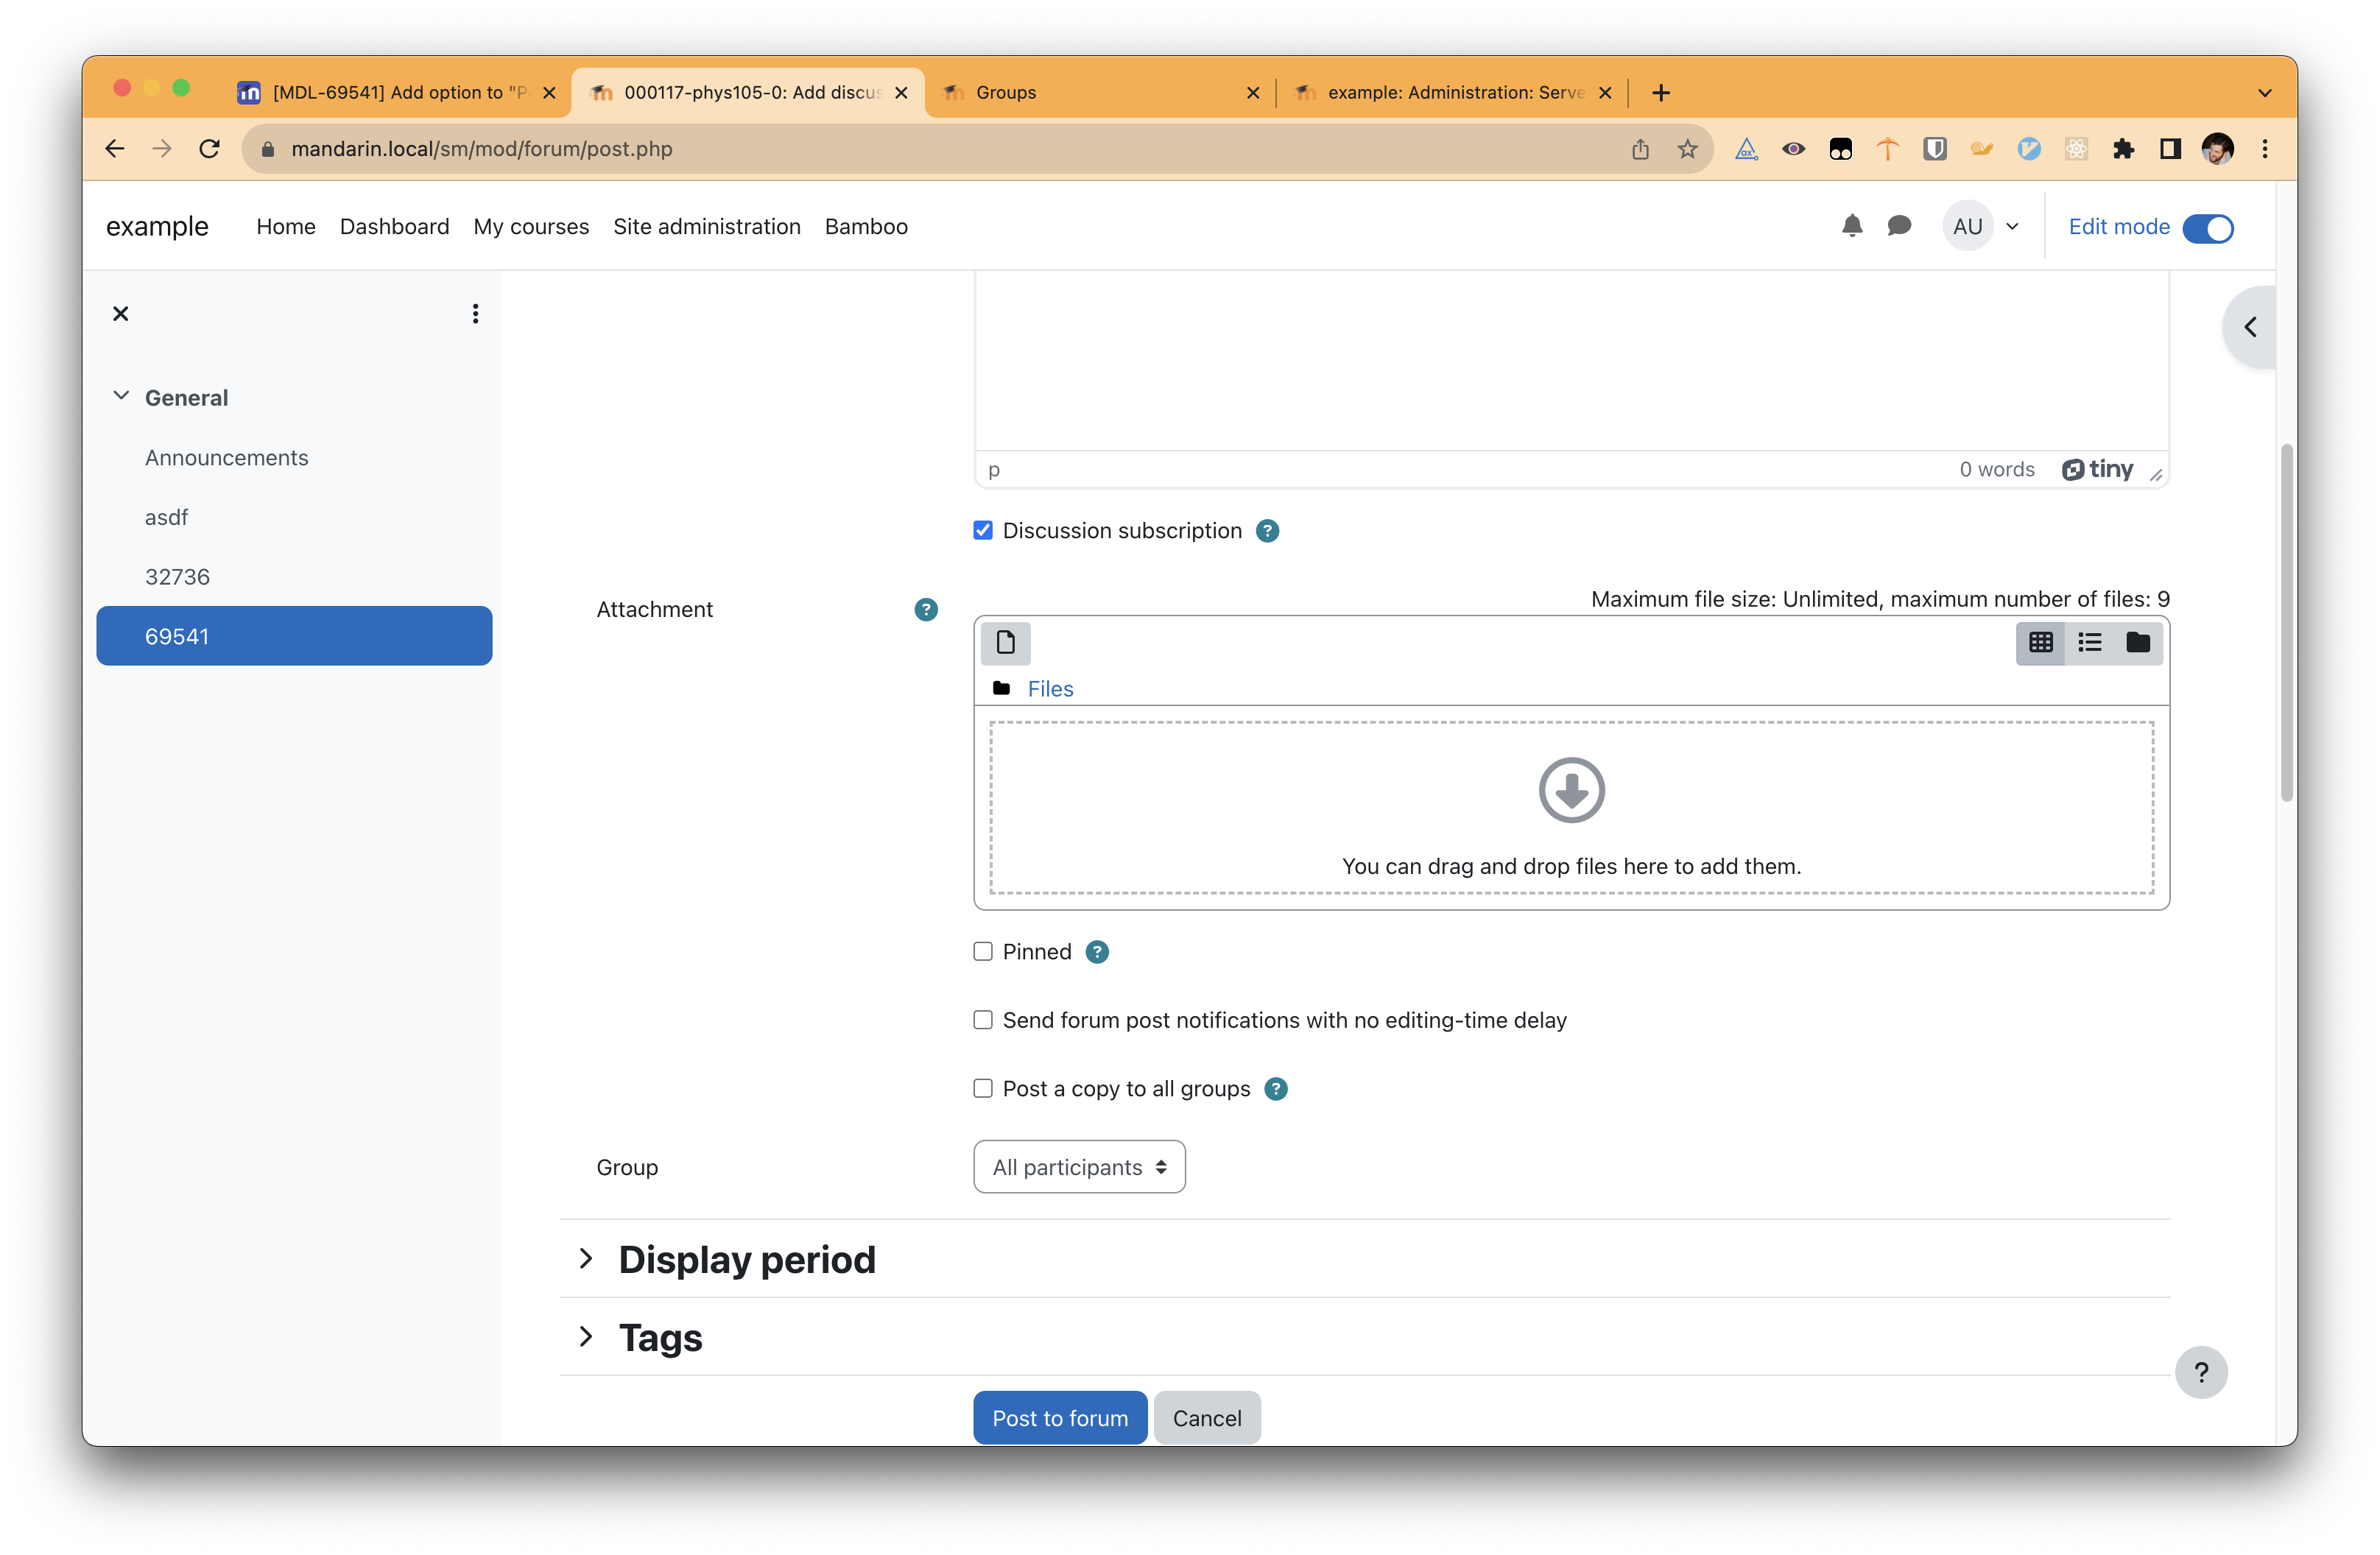Click the drag-and-drop upload arrow icon
The height and width of the screenshot is (1555, 2380).
[x=1571, y=790]
